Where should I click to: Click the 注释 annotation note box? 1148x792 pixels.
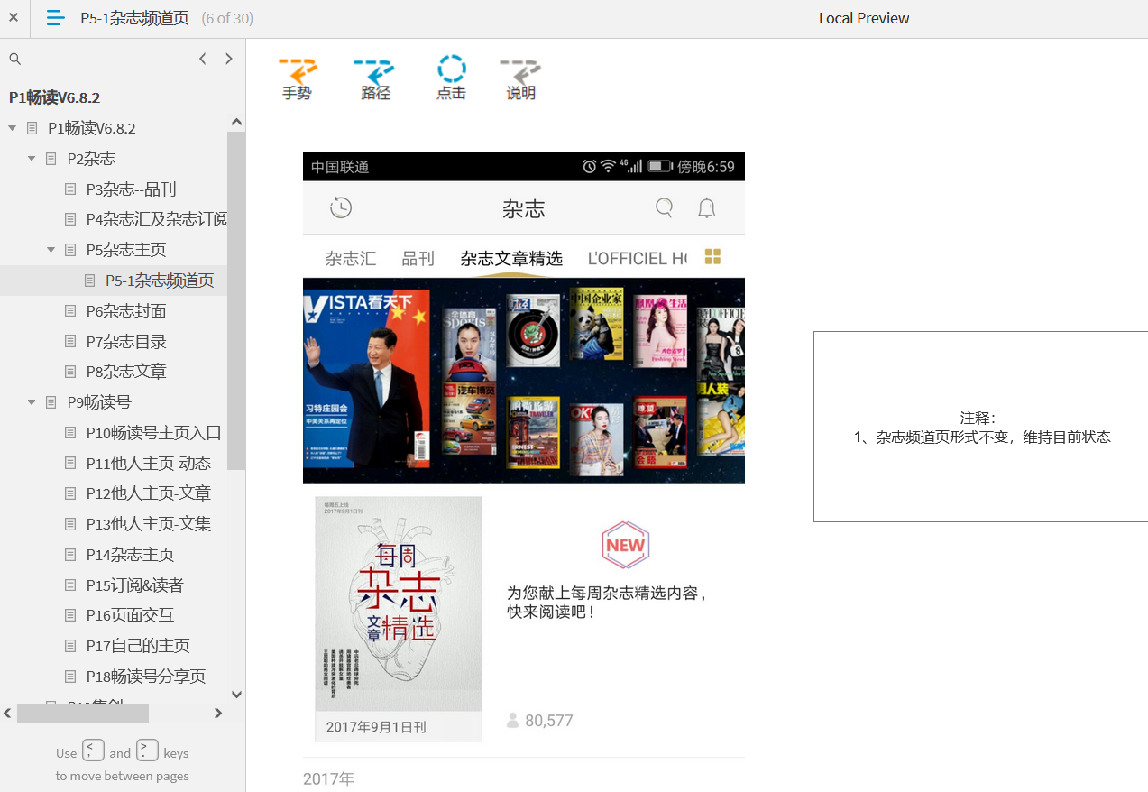pyautogui.click(x=980, y=427)
